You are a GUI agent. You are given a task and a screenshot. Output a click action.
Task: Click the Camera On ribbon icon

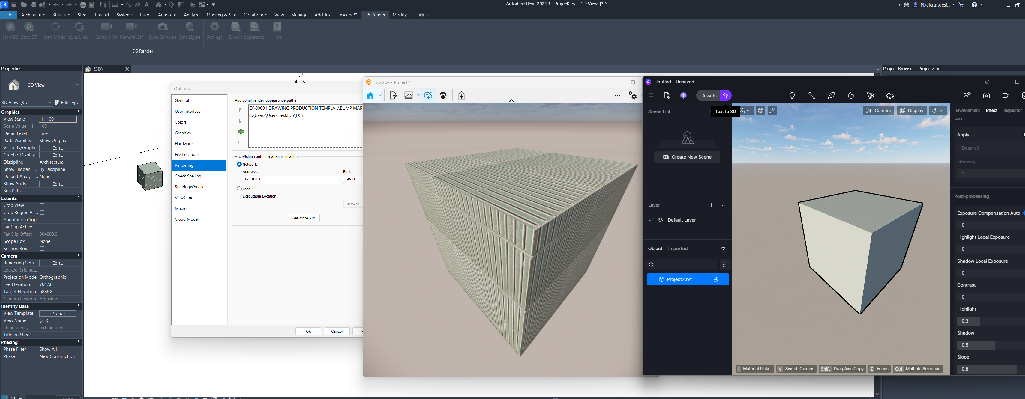[x=106, y=27]
